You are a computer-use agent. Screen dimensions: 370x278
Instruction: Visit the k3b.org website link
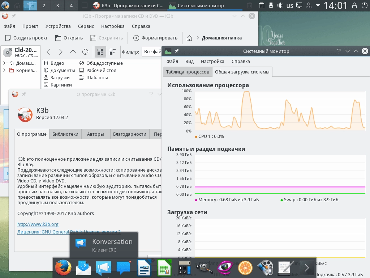tap(38, 224)
